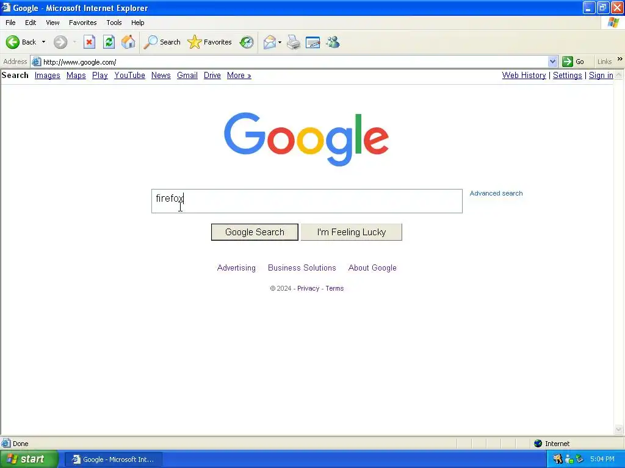The width and height of the screenshot is (625, 468).
Task: Open the View menu
Action: click(x=52, y=23)
